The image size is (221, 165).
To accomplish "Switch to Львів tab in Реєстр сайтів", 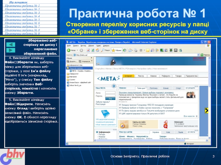I will (180, 132).
